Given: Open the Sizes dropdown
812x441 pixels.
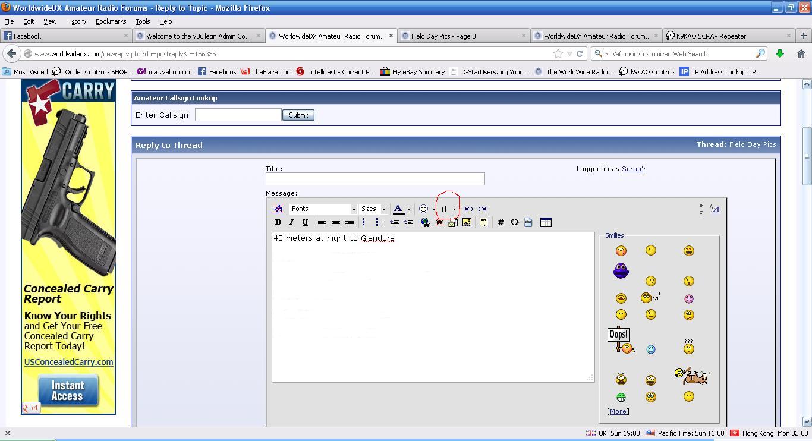Looking at the screenshot, I should (373, 209).
